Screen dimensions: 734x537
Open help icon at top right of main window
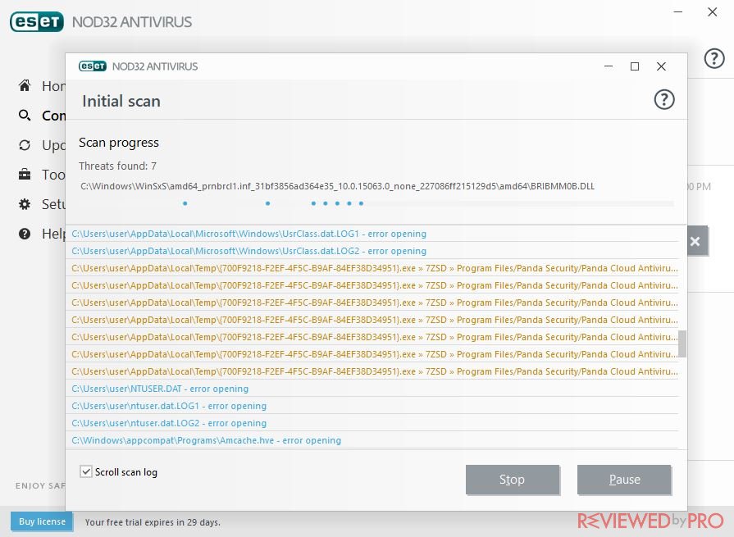coord(714,58)
